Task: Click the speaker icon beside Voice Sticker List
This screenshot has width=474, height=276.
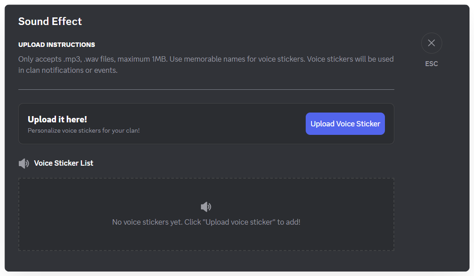Action: pos(24,163)
